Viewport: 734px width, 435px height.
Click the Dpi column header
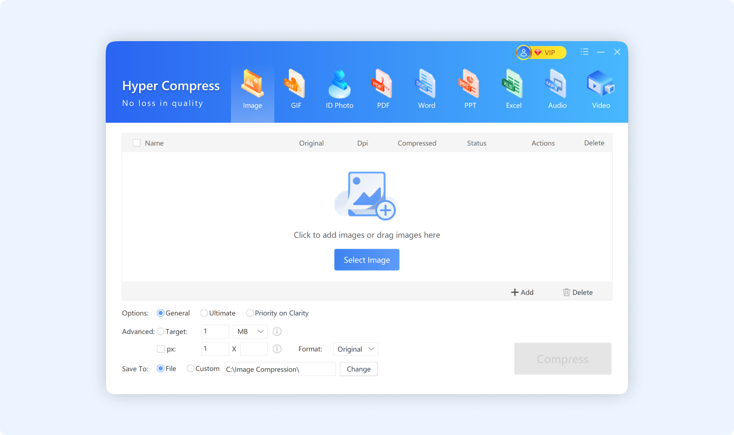pos(362,143)
